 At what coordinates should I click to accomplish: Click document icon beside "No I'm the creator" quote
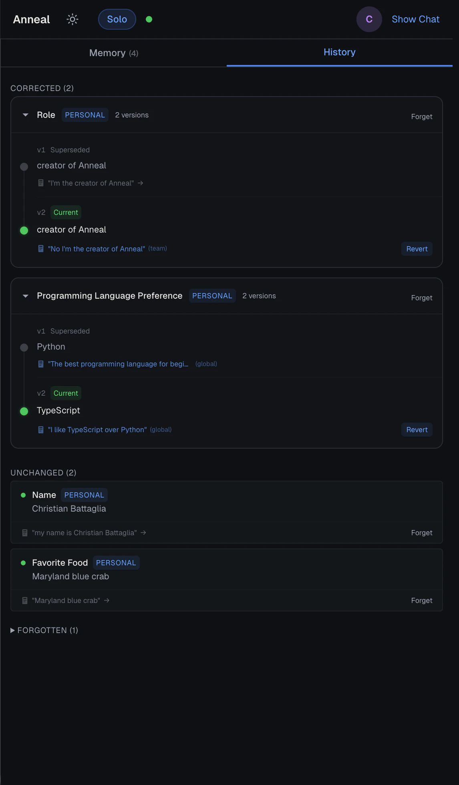pos(41,249)
